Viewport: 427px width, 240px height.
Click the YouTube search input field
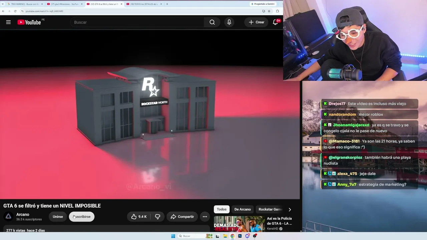tap(137, 22)
